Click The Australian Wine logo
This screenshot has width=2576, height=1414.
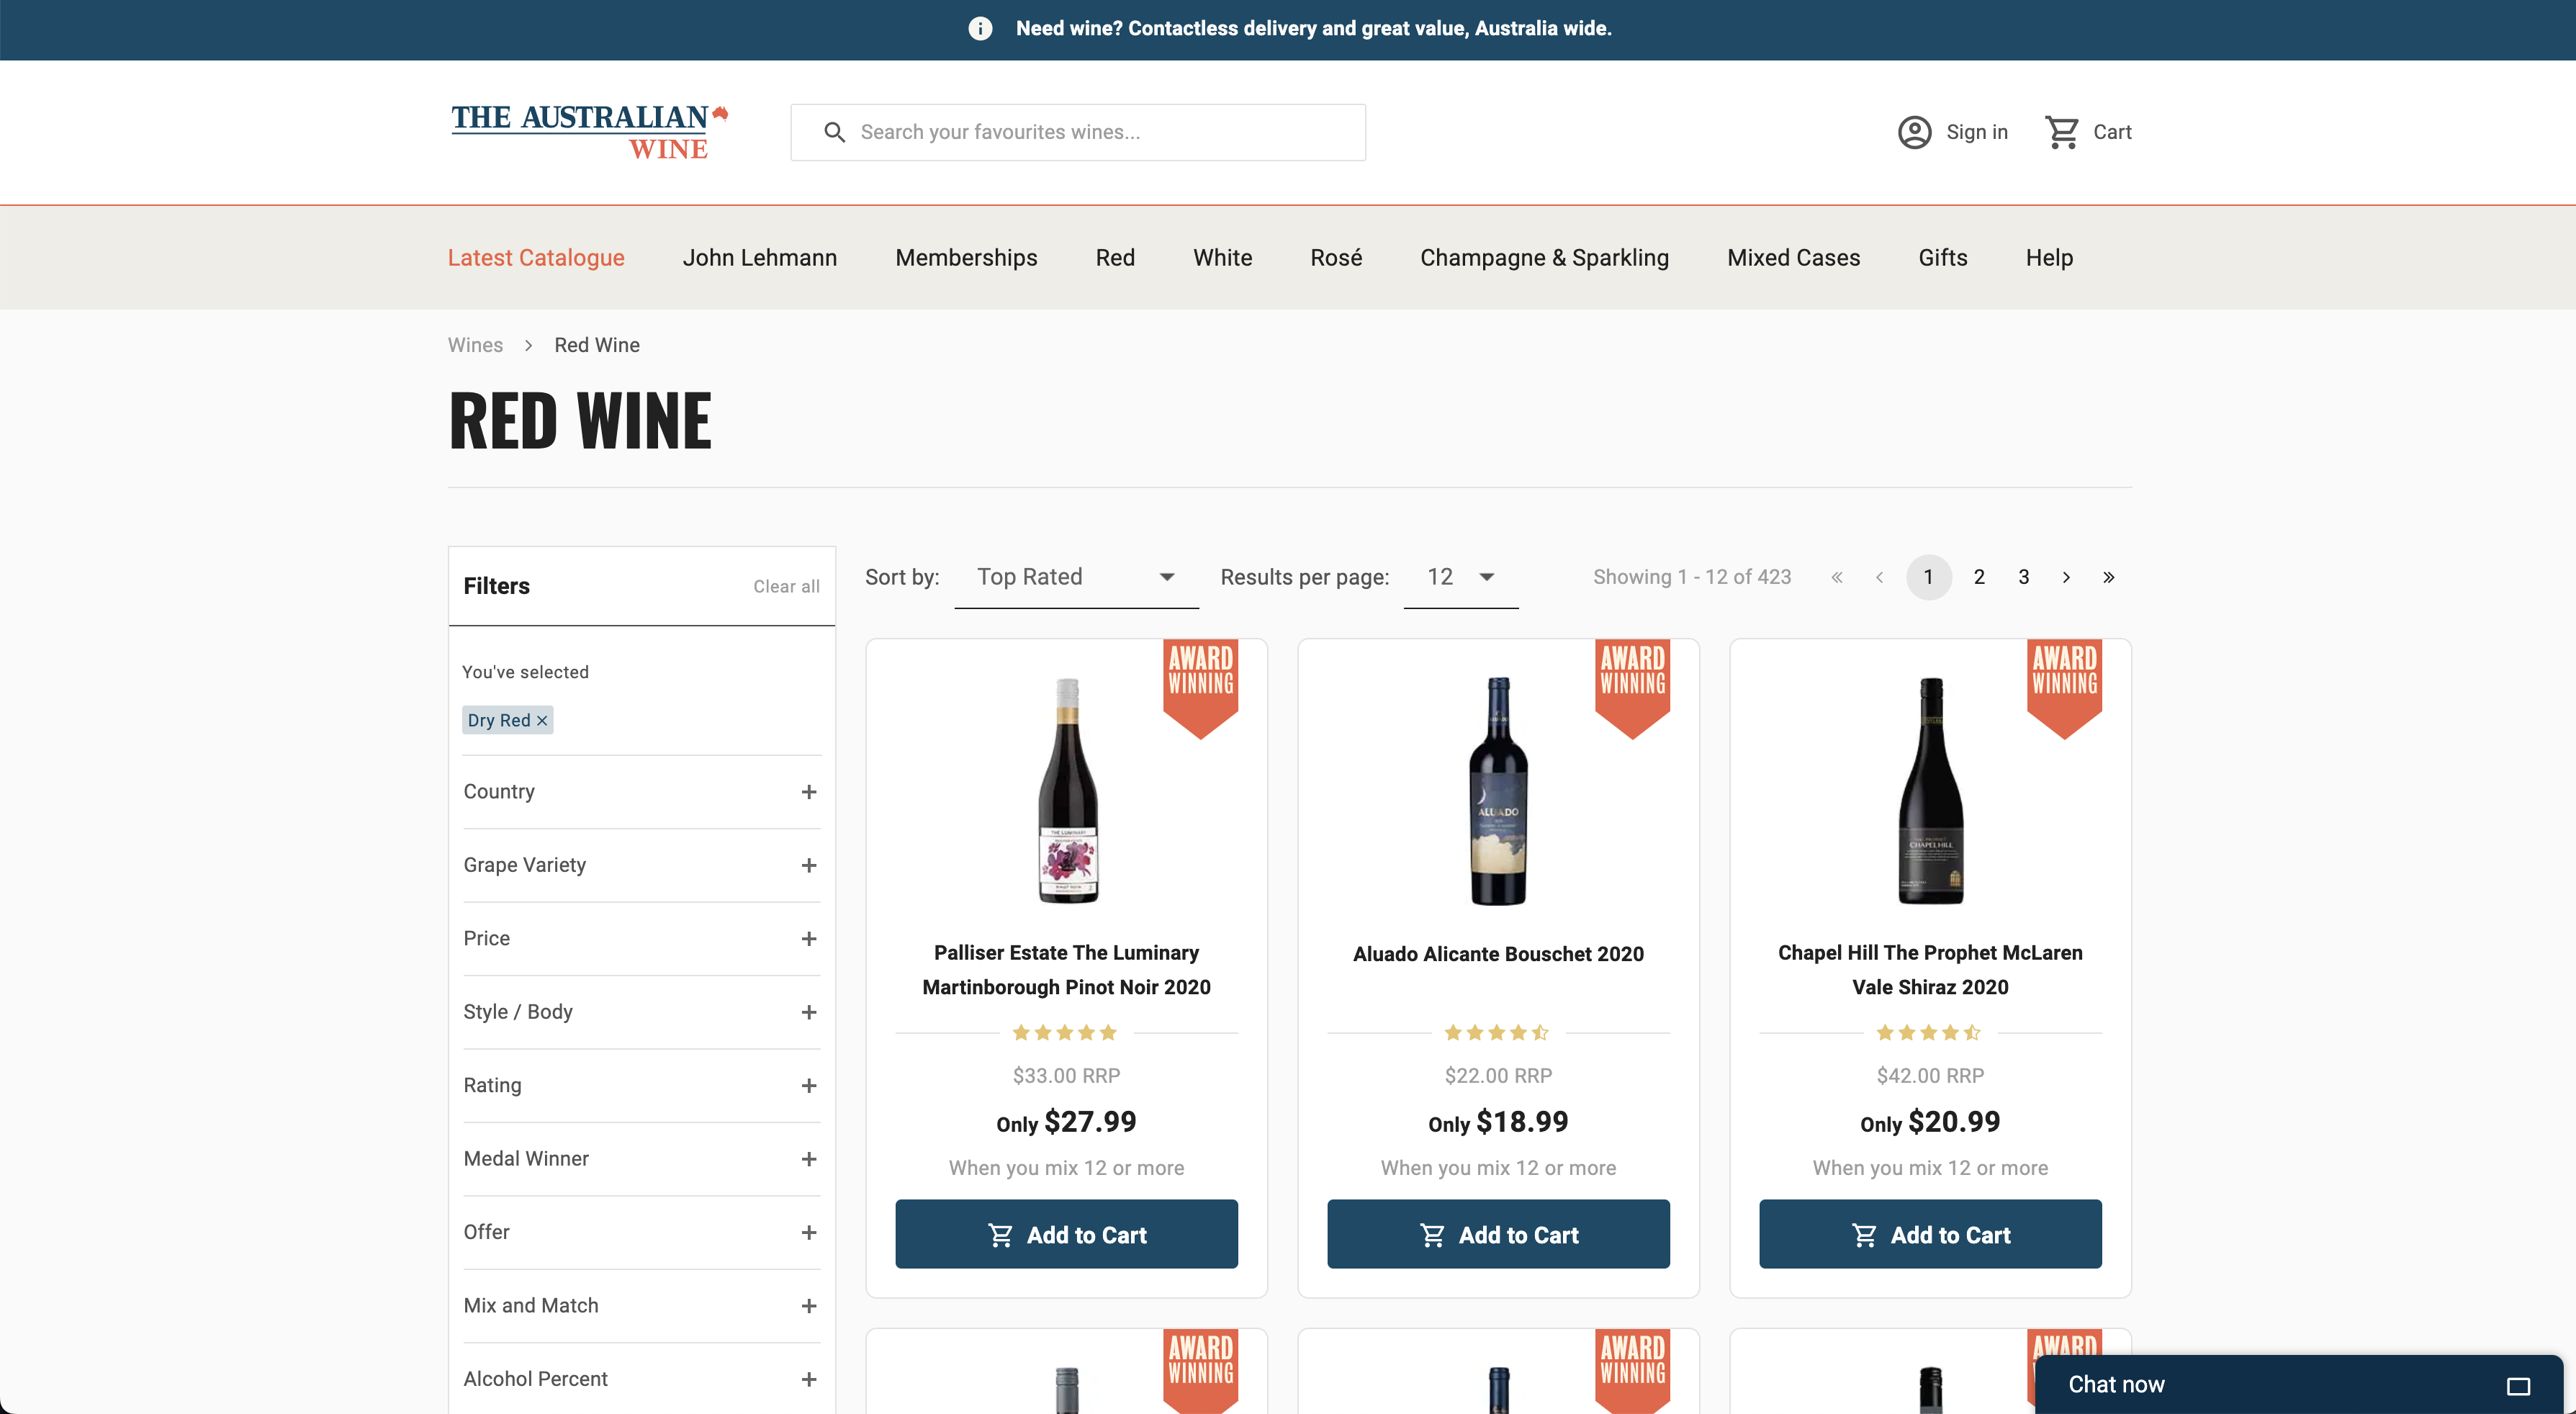click(589, 132)
